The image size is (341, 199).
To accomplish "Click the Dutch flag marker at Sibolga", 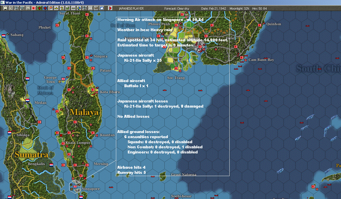I will click(9, 132).
